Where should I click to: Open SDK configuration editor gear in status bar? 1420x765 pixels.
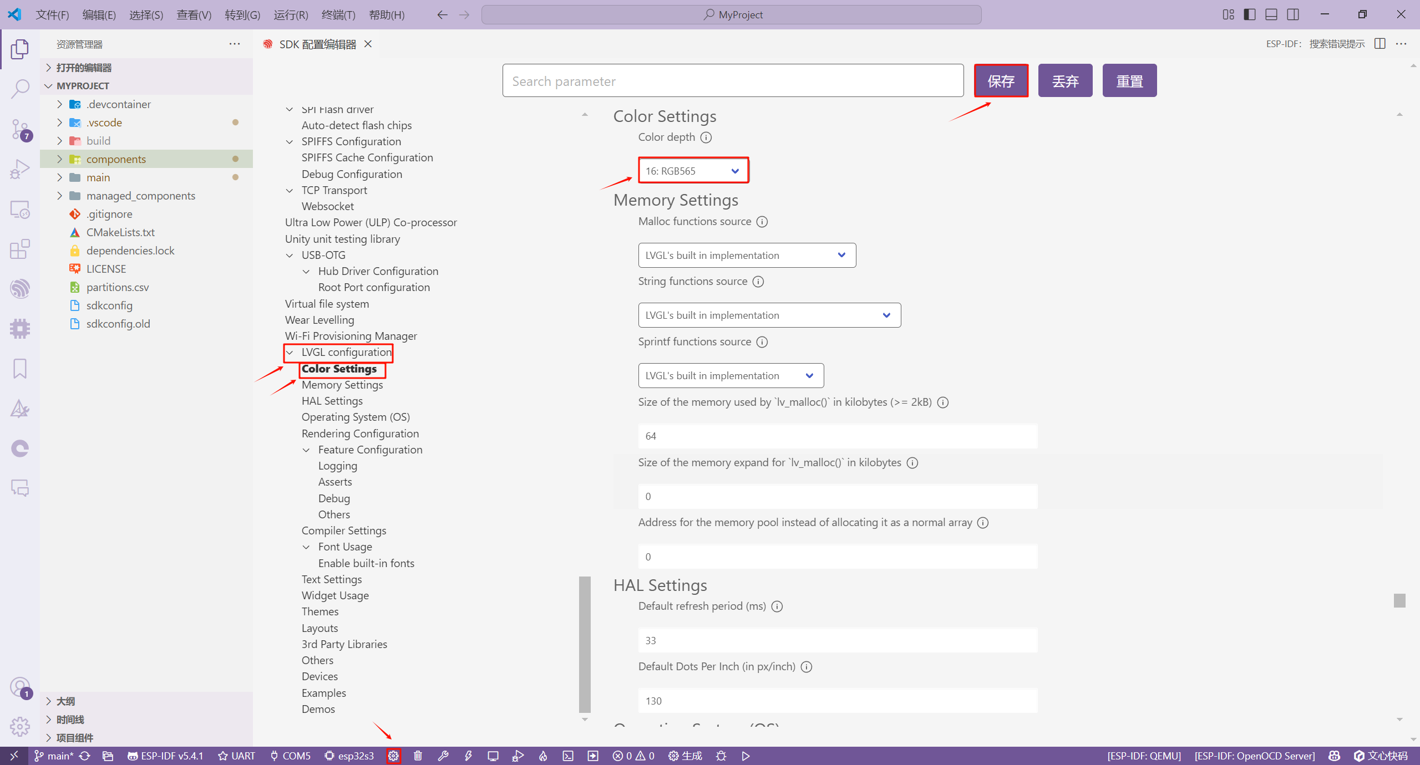point(393,756)
